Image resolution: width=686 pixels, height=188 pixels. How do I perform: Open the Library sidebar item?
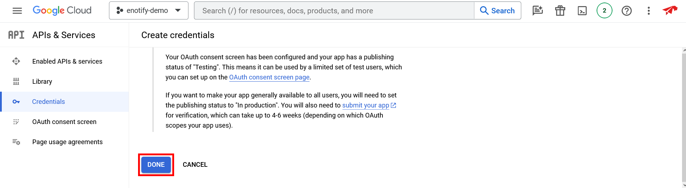pyautogui.click(x=42, y=82)
